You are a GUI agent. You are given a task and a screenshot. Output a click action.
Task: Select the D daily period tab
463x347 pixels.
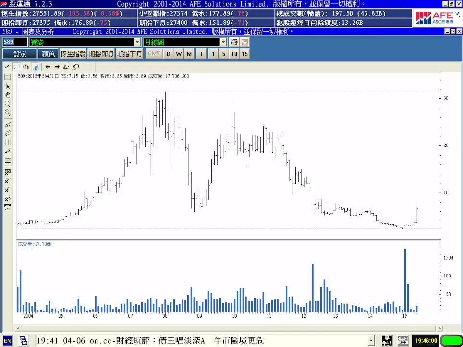(x=168, y=54)
